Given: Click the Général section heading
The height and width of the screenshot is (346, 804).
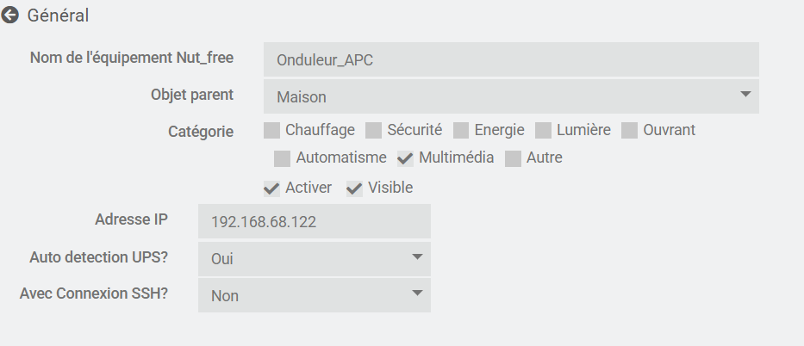Looking at the screenshot, I should [58, 15].
